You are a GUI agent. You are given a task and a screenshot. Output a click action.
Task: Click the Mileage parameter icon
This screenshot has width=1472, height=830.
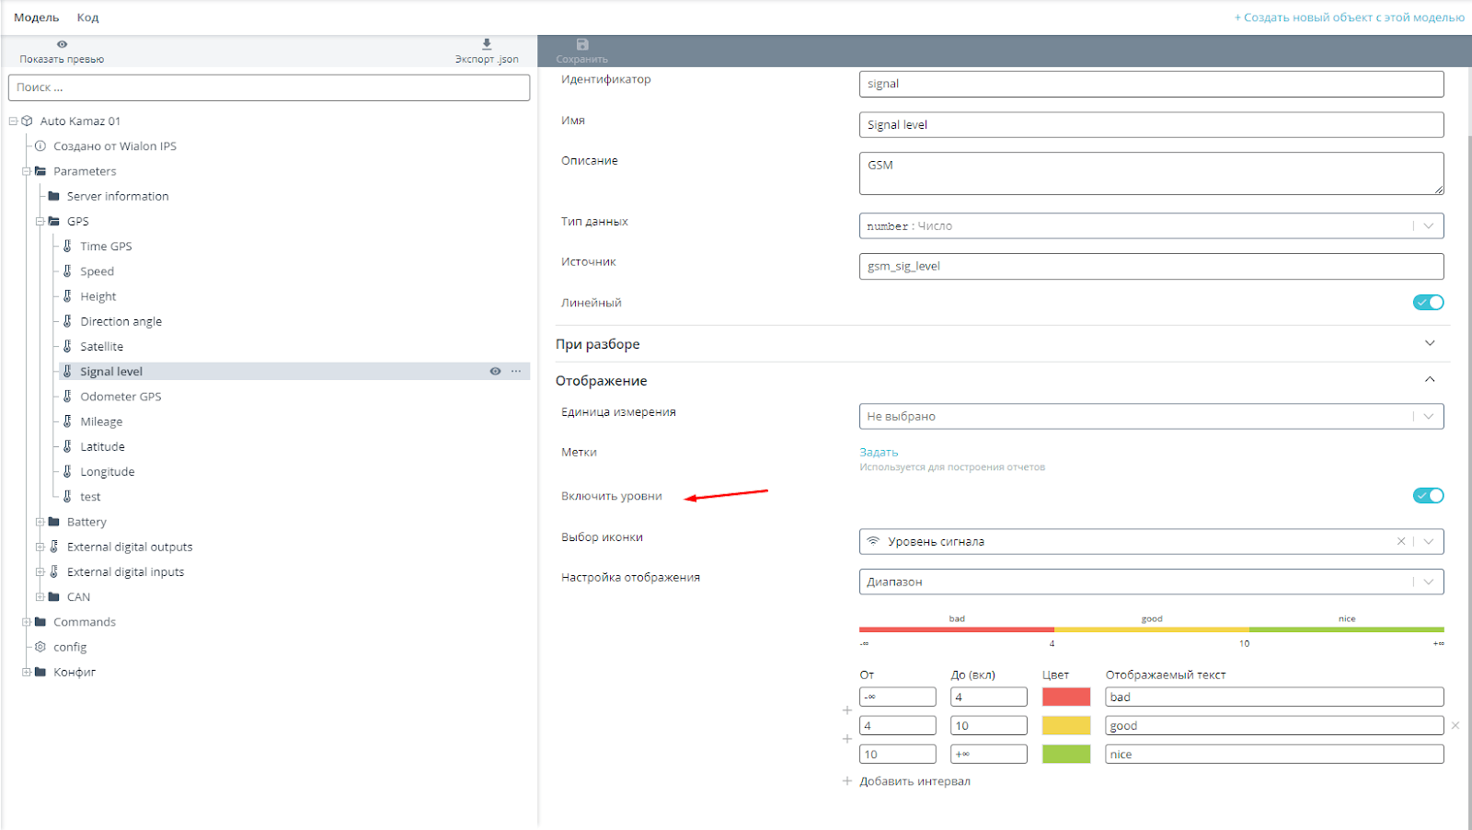click(67, 421)
